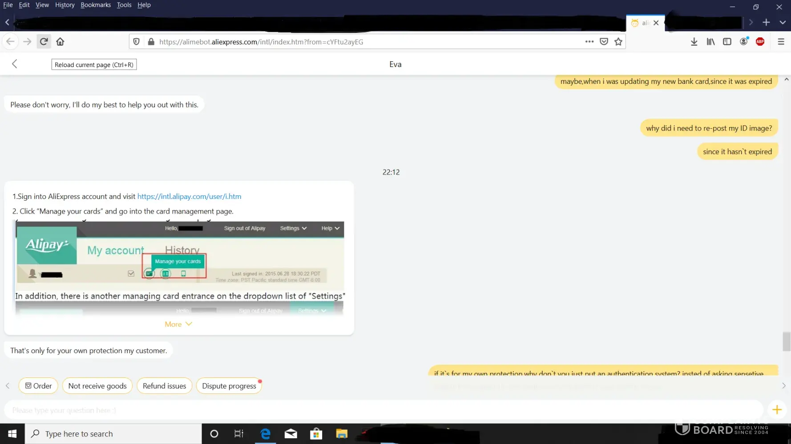The width and height of the screenshot is (791, 444).
Task: Click the Order quick button
Action: [38, 386]
